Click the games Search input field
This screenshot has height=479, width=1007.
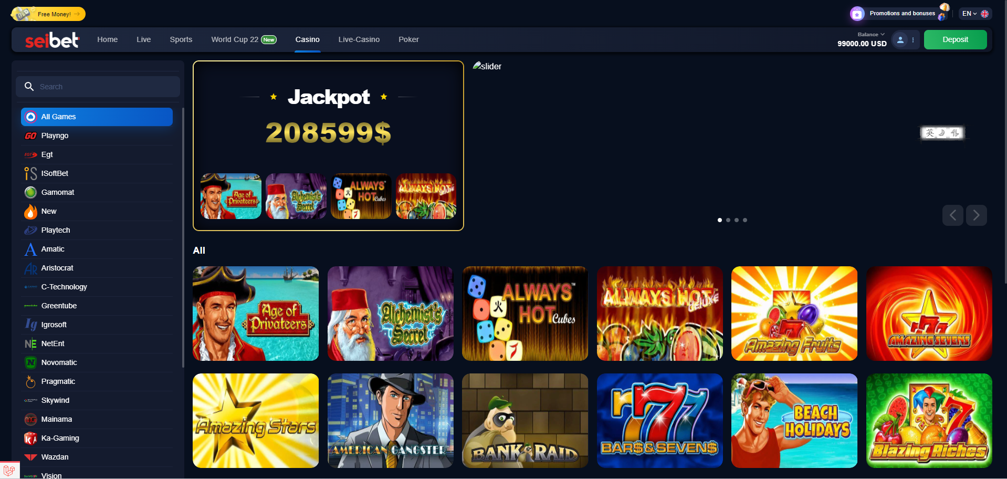(x=98, y=87)
